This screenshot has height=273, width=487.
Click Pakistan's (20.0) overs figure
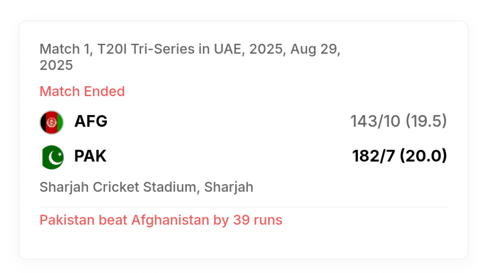click(x=424, y=156)
